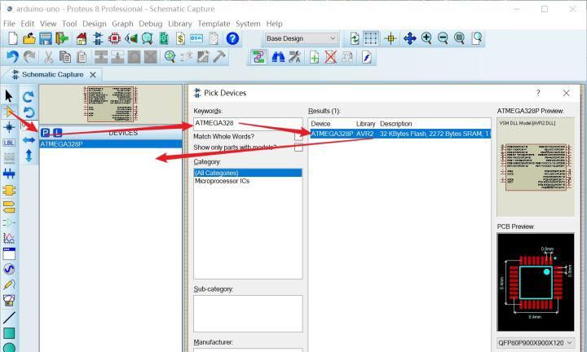Open the QFP80P900X900X120 package dropdown

[536, 343]
